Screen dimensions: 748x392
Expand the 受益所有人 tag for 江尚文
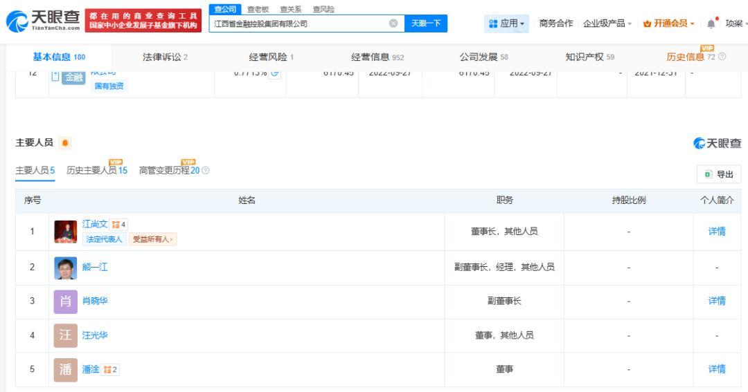[x=152, y=239]
